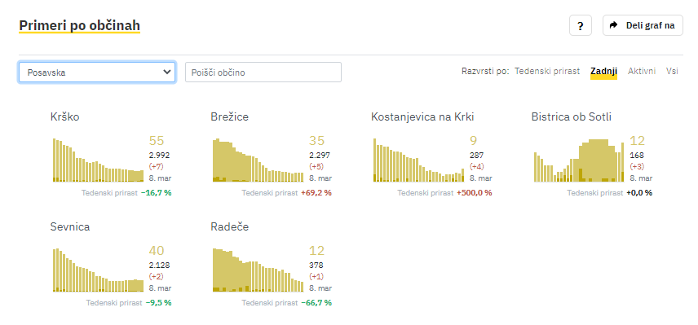Screen dimensions: 698x325
Task: Click the Poišči občino search field
Action: coord(263,72)
